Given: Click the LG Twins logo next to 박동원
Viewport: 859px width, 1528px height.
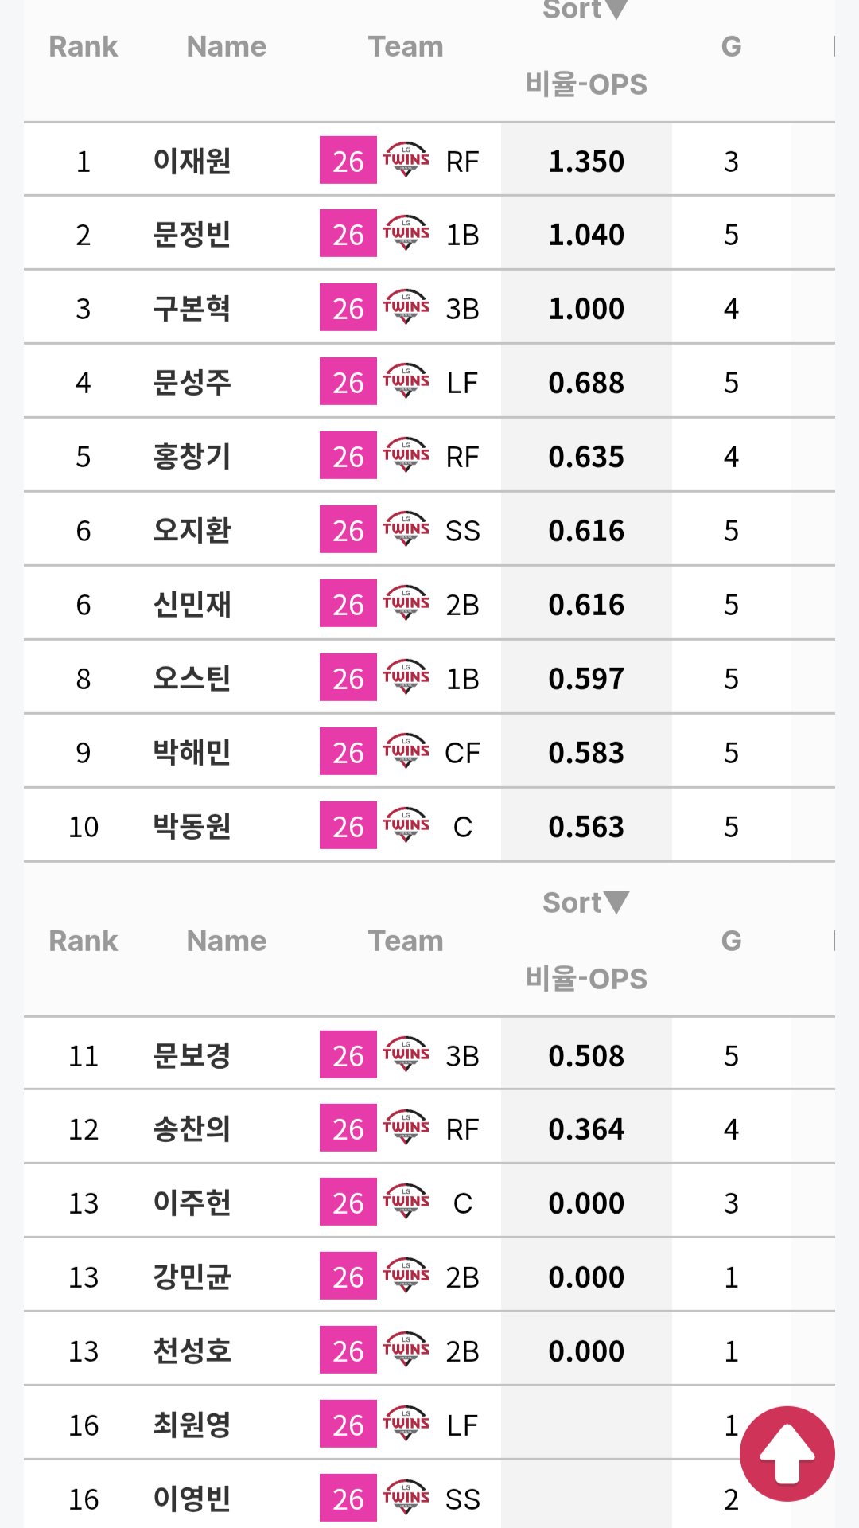Looking at the screenshot, I should pos(406,825).
